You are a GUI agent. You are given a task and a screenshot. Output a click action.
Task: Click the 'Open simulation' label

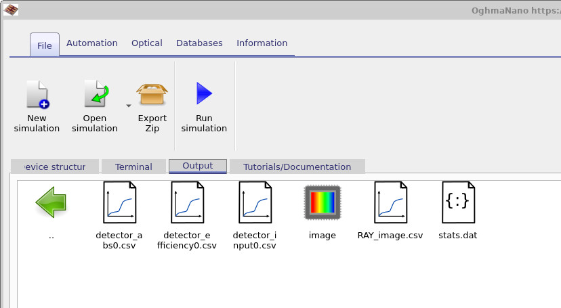tap(95, 123)
